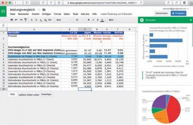Click the Safari share icon
This screenshot has height=125, width=193.
tap(168, 3)
